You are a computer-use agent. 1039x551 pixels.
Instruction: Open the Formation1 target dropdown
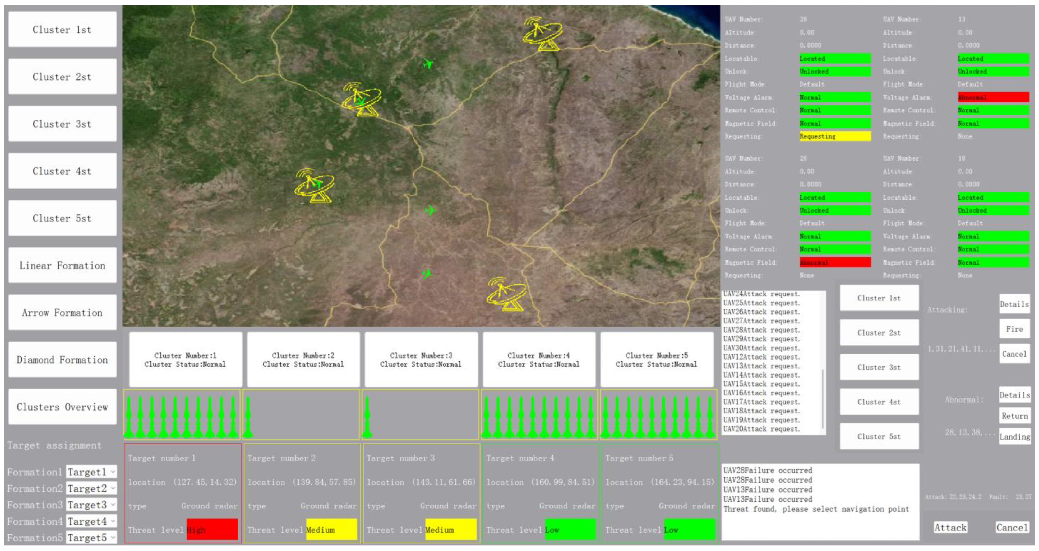click(x=91, y=472)
